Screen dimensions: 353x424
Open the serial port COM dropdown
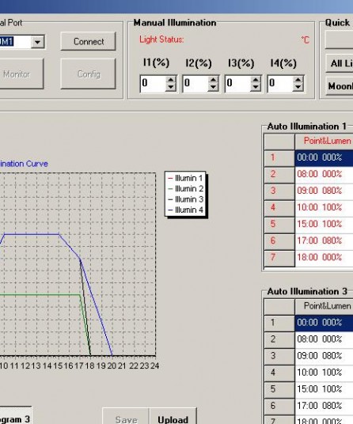point(38,42)
